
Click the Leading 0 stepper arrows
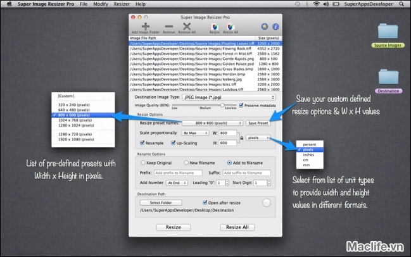tap(227, 183)
